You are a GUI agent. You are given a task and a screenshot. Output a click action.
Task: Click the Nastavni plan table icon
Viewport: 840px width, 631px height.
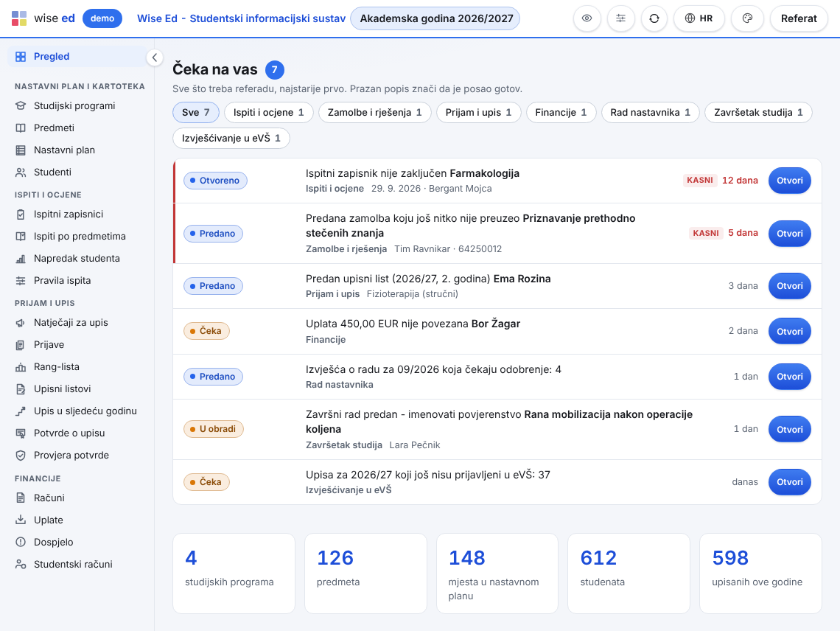point(21,150)
